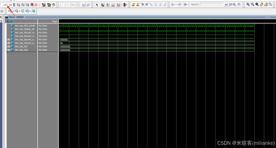Delete cursor using the yellow minus cursor icon
Screen dimensions: 276x148
pyautogui.click(x=138, y=4)
